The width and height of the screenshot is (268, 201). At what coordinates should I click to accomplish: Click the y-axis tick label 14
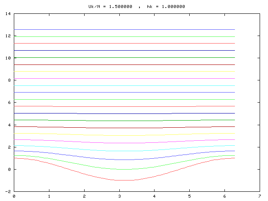8,13
